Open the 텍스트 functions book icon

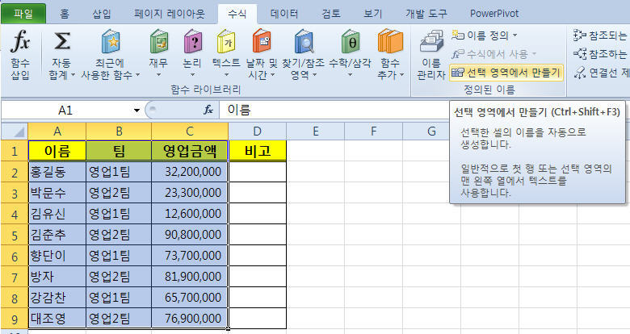[x=226, y=42]
